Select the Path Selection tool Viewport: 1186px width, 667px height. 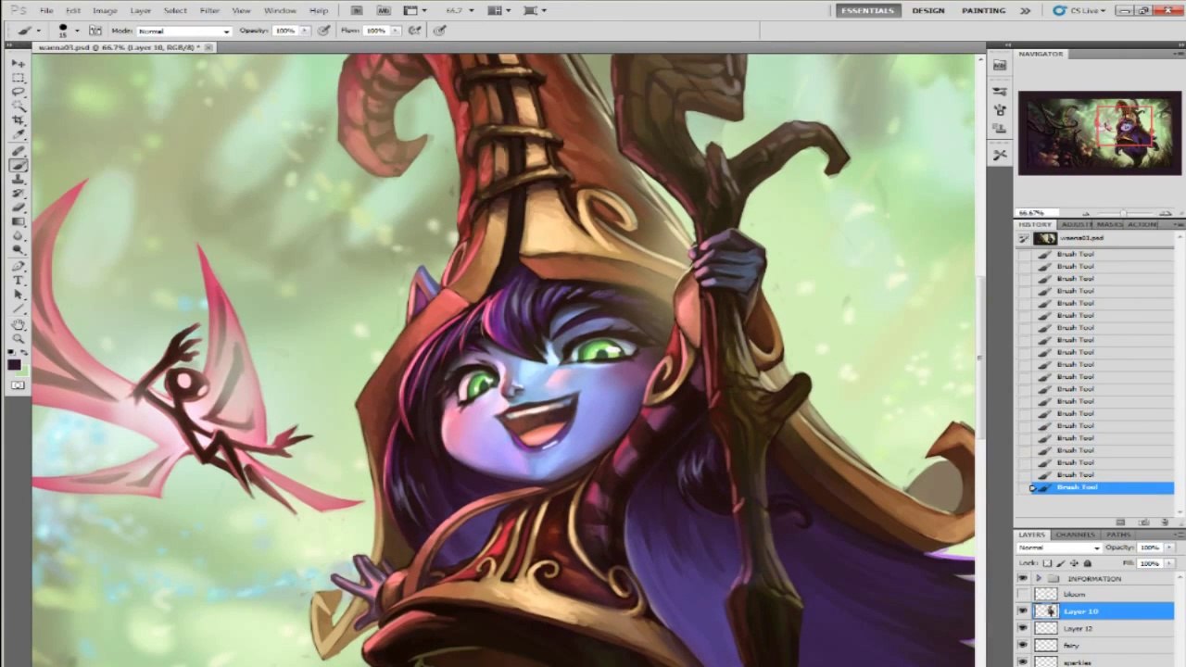click(18, 294)
